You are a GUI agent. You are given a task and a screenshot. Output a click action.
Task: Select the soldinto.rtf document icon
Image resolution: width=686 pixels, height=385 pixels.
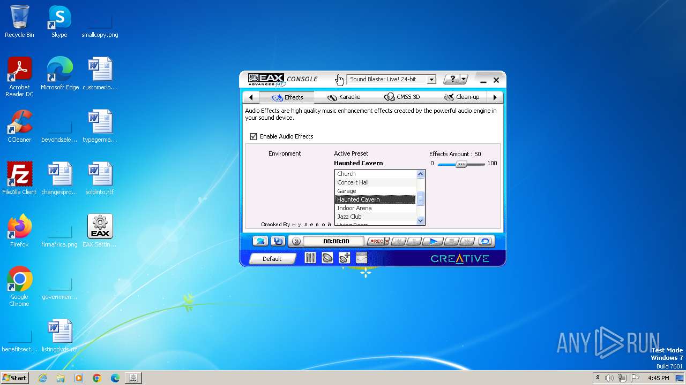click(100, 178)
